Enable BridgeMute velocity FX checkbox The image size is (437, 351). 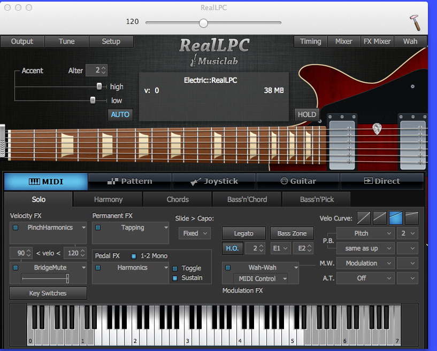(x=16, y=268)
